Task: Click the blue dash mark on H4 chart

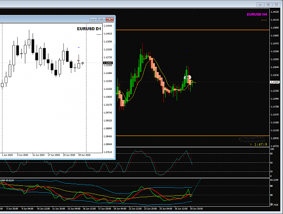Action: tap(187, 51)
